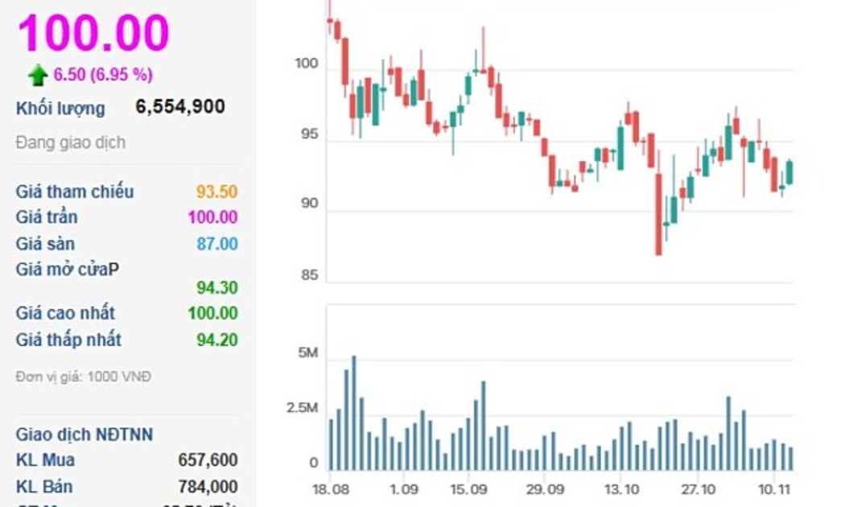Select the Giá tham chiếu row label
The image size is (845, 507).
tap(75, 192)
